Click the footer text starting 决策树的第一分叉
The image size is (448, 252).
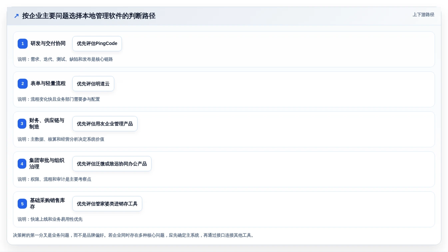[x=134, y=235]
